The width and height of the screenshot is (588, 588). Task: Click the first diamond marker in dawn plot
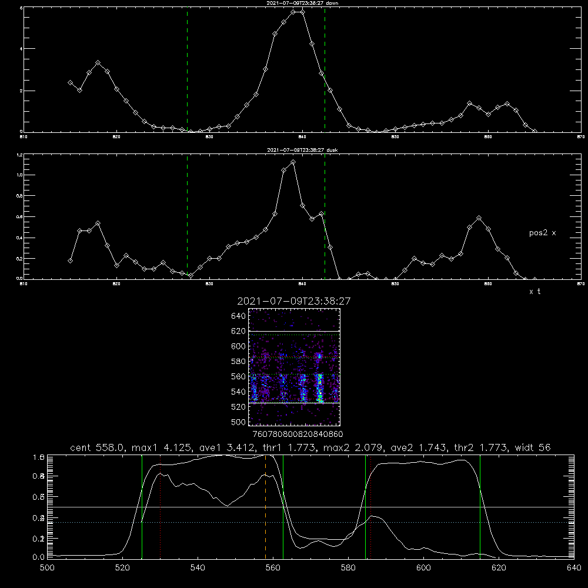(70, 82)
